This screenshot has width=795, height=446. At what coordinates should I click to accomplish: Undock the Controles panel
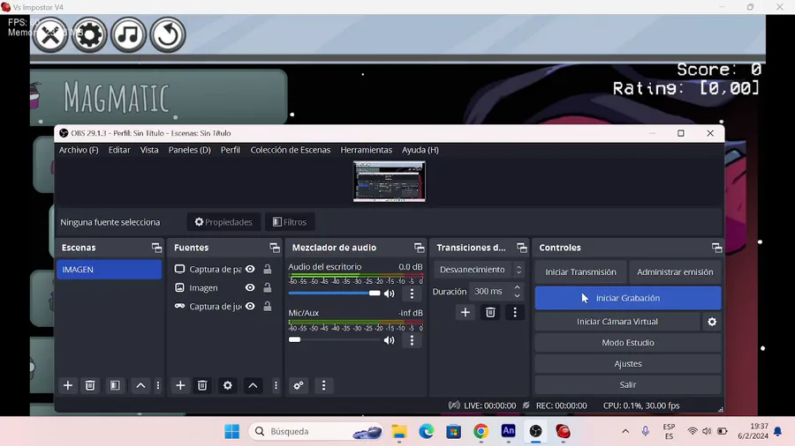716,248
